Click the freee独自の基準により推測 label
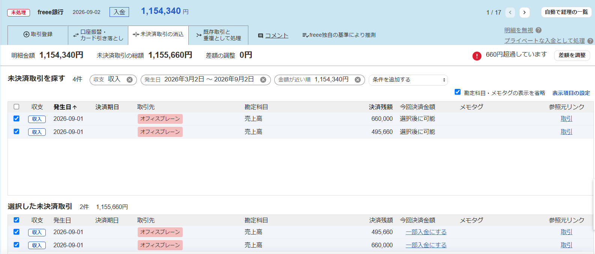The height and width of the screenshot is (254, 595). tap(339, 35)
